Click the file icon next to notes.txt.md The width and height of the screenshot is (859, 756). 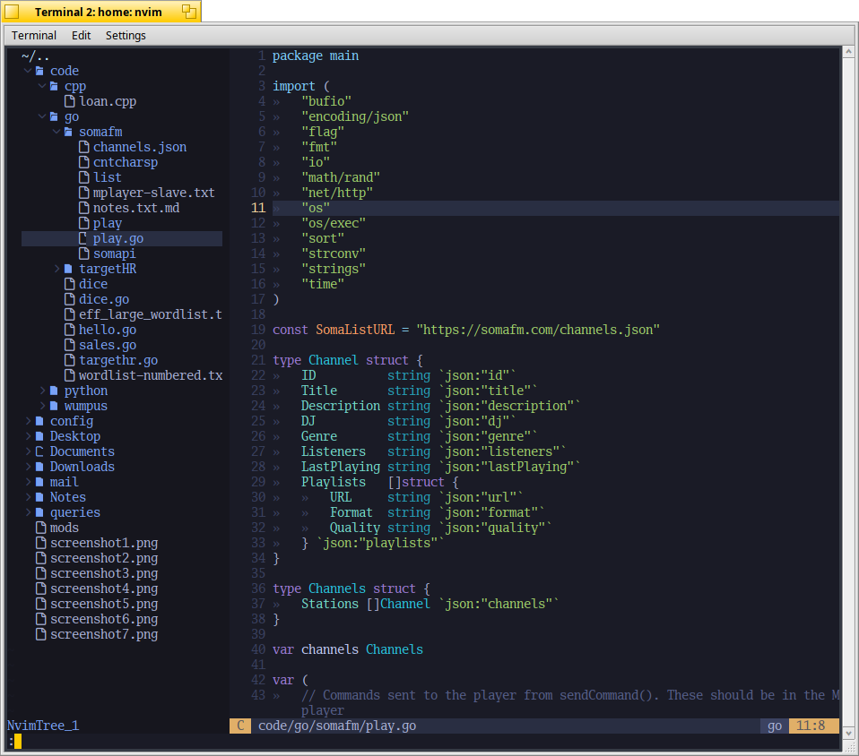pyautogui.click(x=84, y=208)
